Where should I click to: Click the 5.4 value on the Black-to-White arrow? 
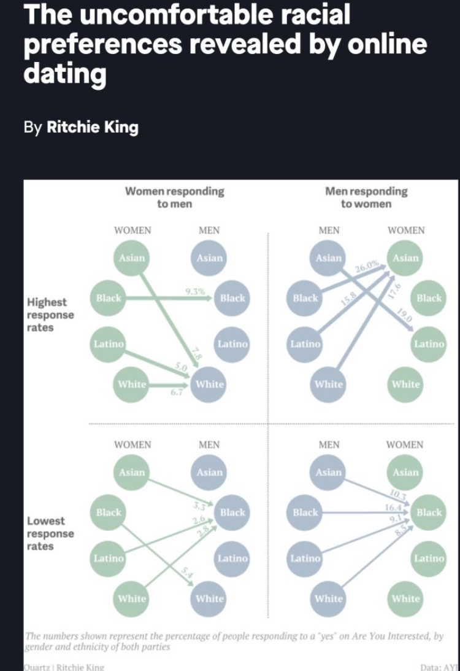(186, 572)
